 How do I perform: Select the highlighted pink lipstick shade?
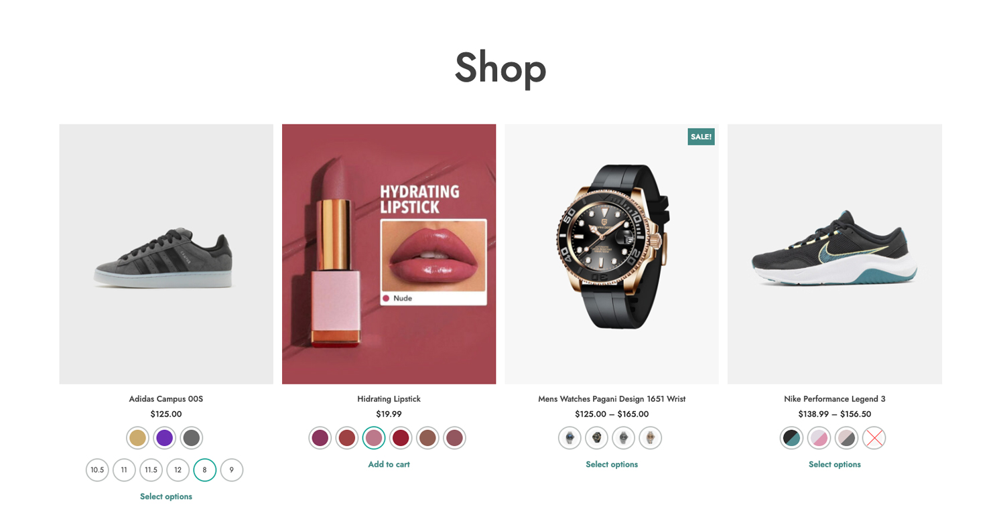[374, 438]
